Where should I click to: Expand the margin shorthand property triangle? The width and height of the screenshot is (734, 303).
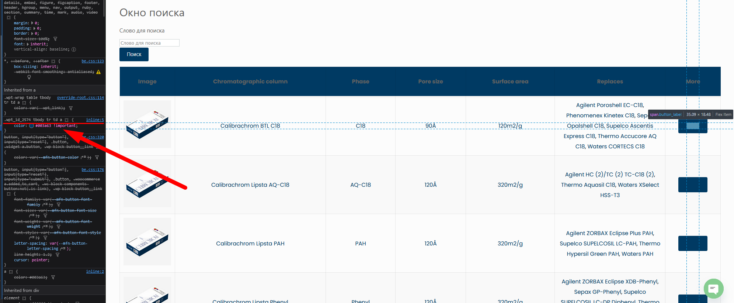click(32, 23)
